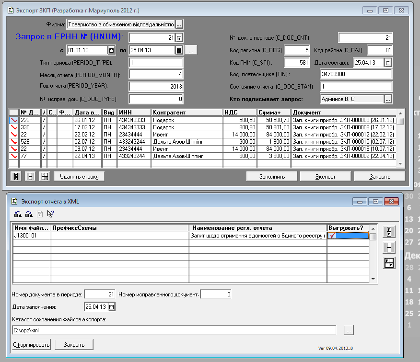Open calendar for start date 01.01.12
The image size is (420, 362).
pyautogui.click(x=111, y=50)
